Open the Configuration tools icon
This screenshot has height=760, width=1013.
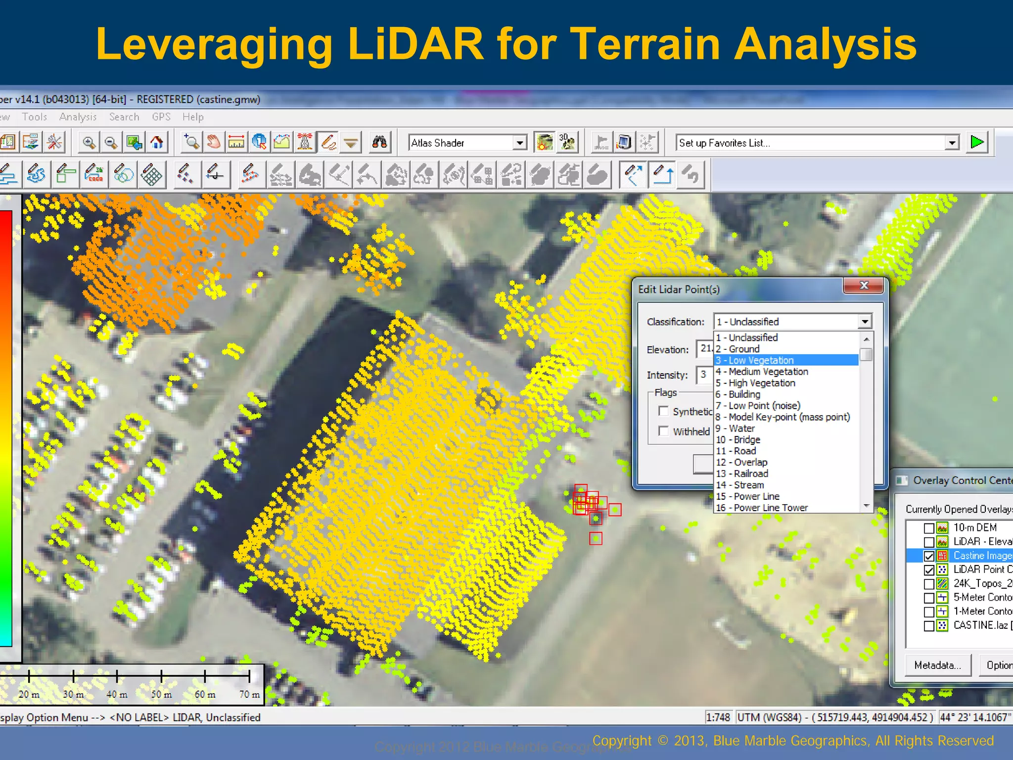pos(55,142)
